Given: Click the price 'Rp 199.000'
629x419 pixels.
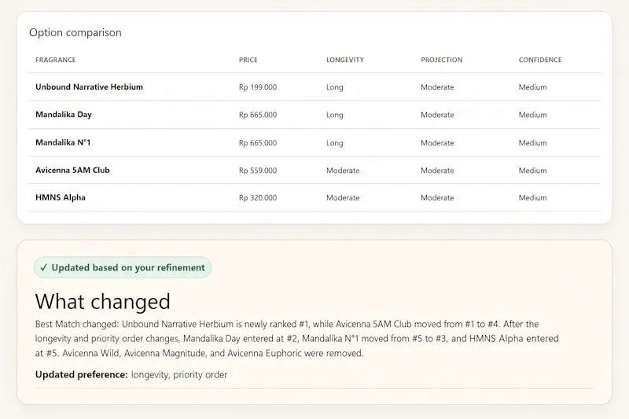Looking at the screenshot, I should tap(258, 87).
